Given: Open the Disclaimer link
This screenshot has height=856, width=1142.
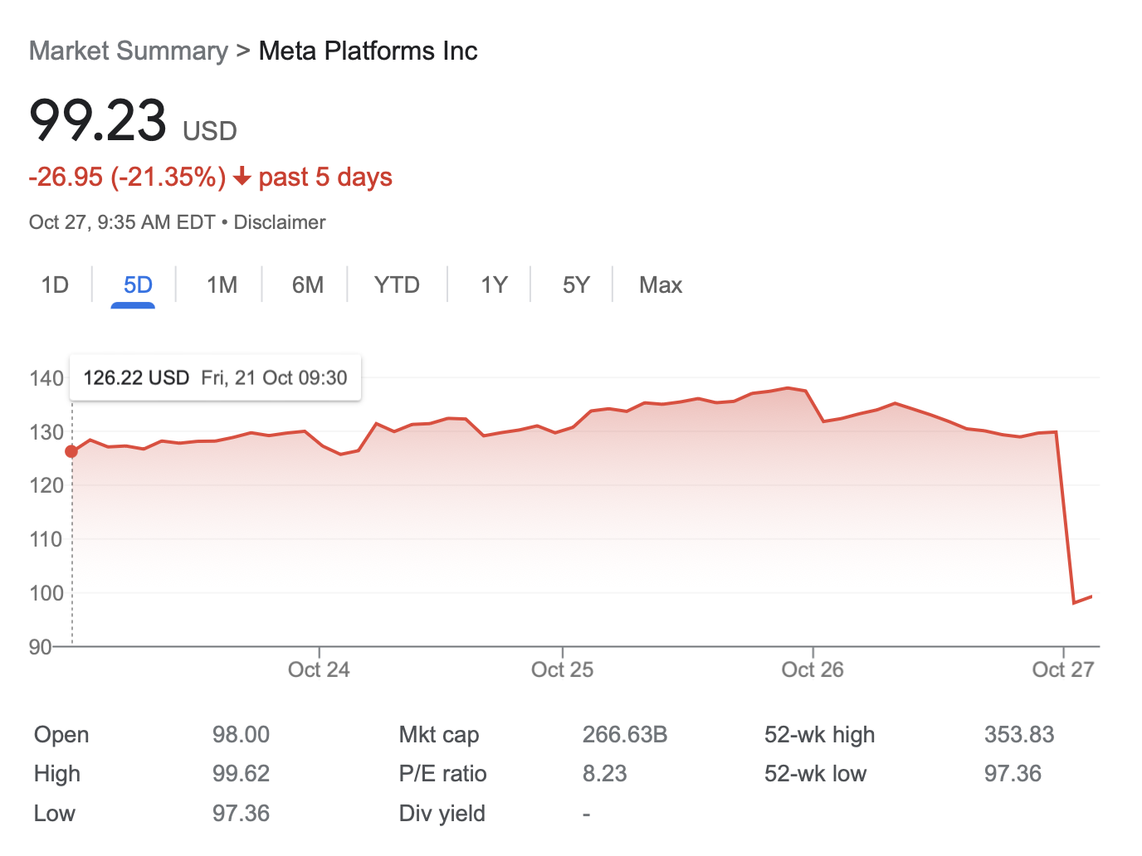Looking at the screenshot, I should click(280, 222).
